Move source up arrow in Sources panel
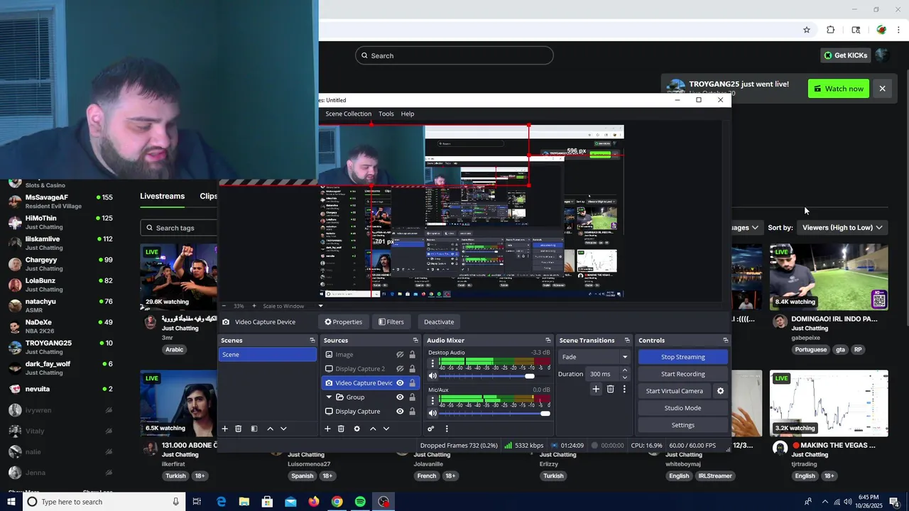 click(373, 429)
